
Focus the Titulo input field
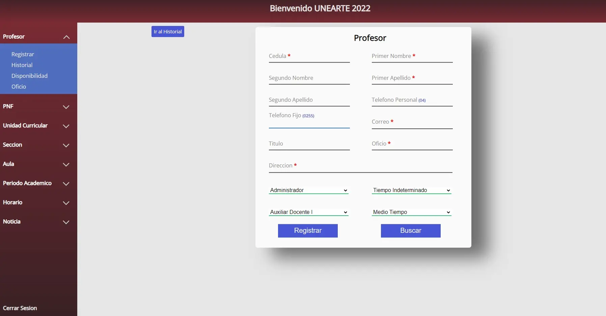click(x=309, y=144)
